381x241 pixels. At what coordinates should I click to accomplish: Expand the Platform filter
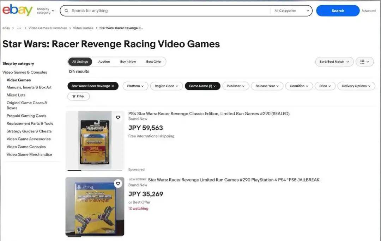coord(135,86)
